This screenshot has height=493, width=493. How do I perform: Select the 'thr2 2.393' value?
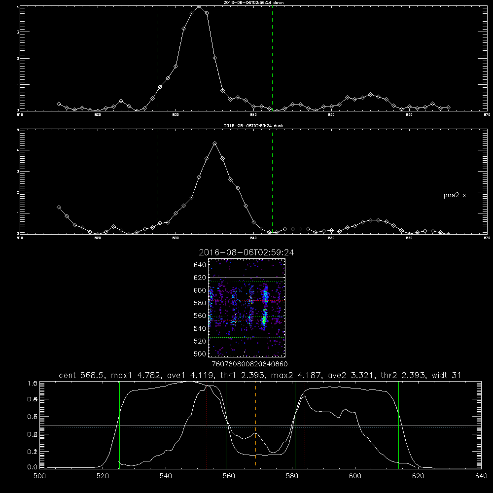coord(403,375)
